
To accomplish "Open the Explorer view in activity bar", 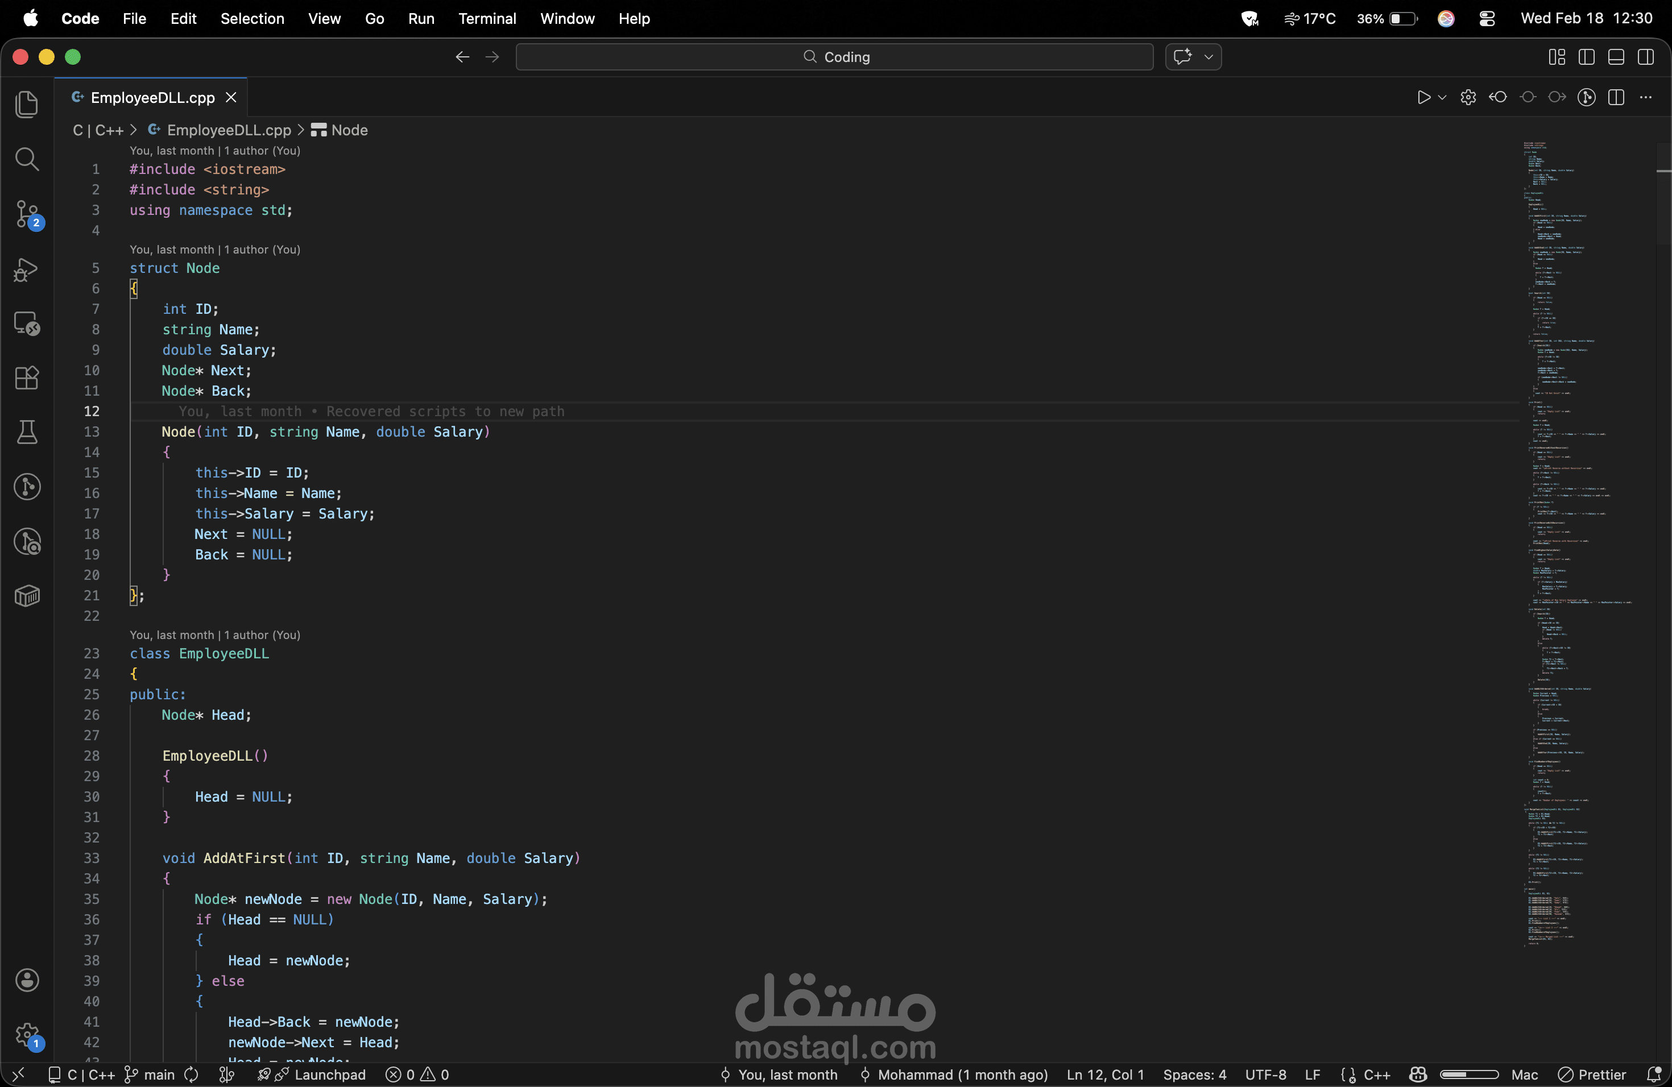I will (x=27, y=105).
